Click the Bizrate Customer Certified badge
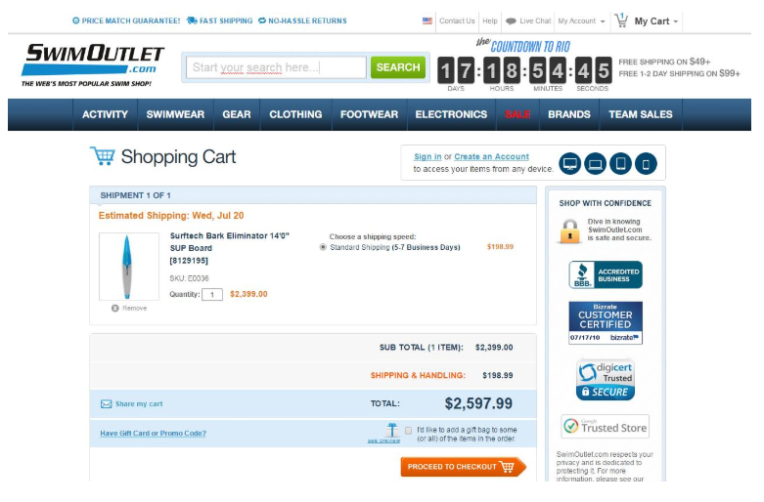The height and width of the screenshot is (502, 764). pos(606,322)
